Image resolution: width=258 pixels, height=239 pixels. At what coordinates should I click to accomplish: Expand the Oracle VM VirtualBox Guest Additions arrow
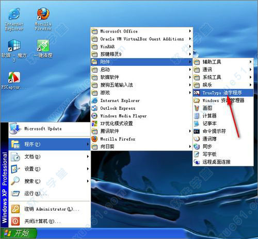190,39
